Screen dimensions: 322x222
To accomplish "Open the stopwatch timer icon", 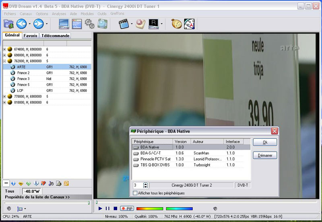I will [177, 24].
